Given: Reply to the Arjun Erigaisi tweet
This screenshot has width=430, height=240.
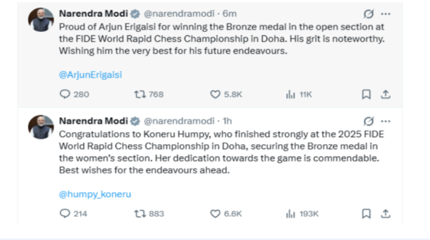Looking at the screenshot, I should (x=65, y=94).
